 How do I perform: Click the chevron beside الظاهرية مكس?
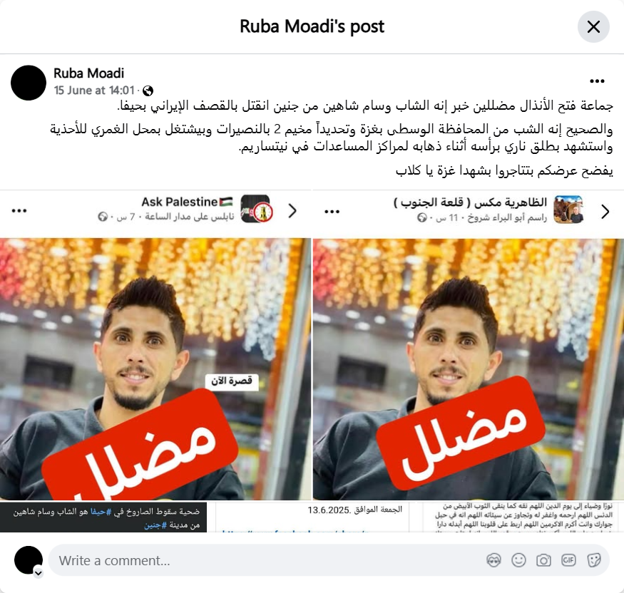tap(605, 212)
